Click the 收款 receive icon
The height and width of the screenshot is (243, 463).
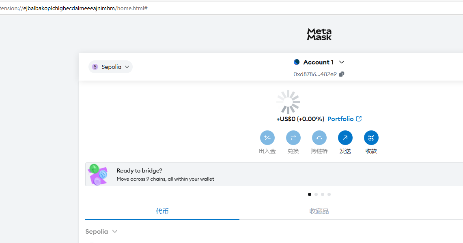[371, 138]
